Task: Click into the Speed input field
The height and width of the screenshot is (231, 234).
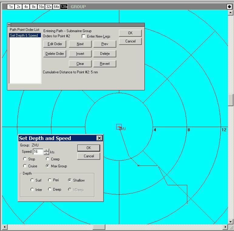Action: click(x=38, y=152)
